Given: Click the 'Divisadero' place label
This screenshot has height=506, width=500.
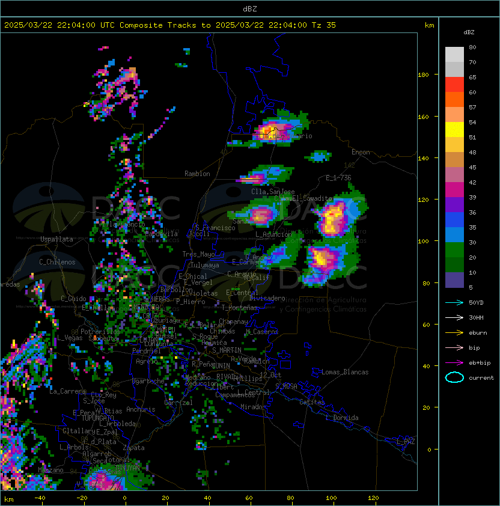Looking at the screenshot, I should pyautogui.click(x=267, y=298).
